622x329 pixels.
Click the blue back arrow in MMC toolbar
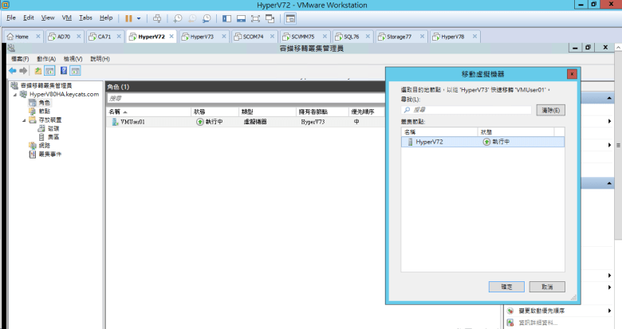13,71
